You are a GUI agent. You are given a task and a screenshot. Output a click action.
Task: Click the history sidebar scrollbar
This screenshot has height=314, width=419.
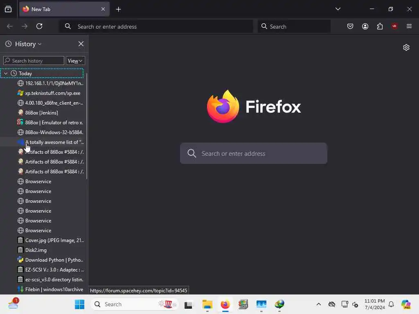coord(87,126)
